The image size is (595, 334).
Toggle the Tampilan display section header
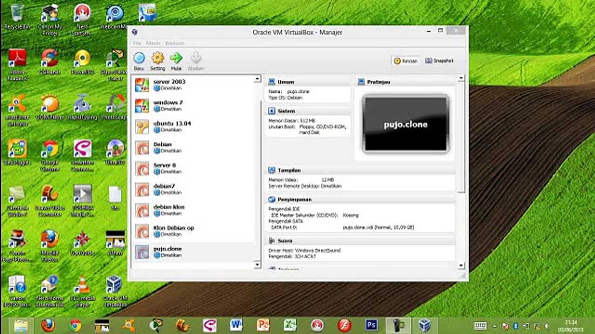(x=289, y=171)
